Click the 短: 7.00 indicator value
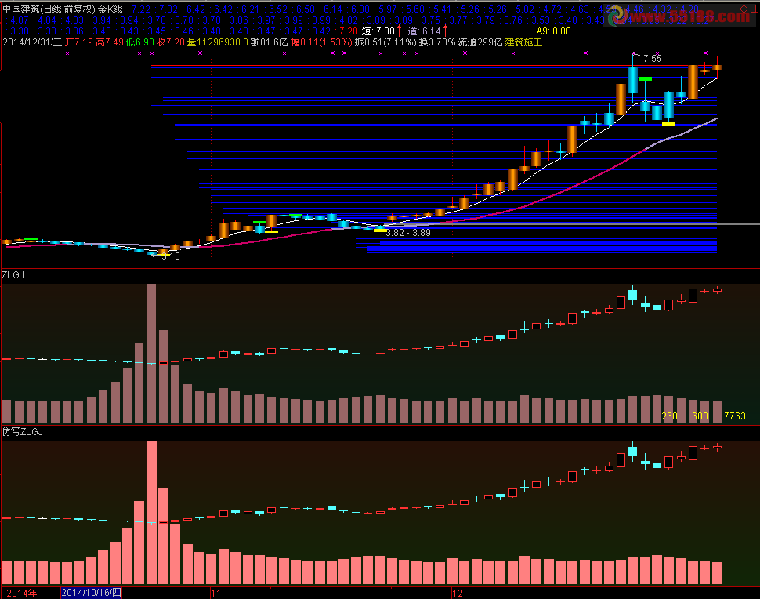 tap(378, 31)
